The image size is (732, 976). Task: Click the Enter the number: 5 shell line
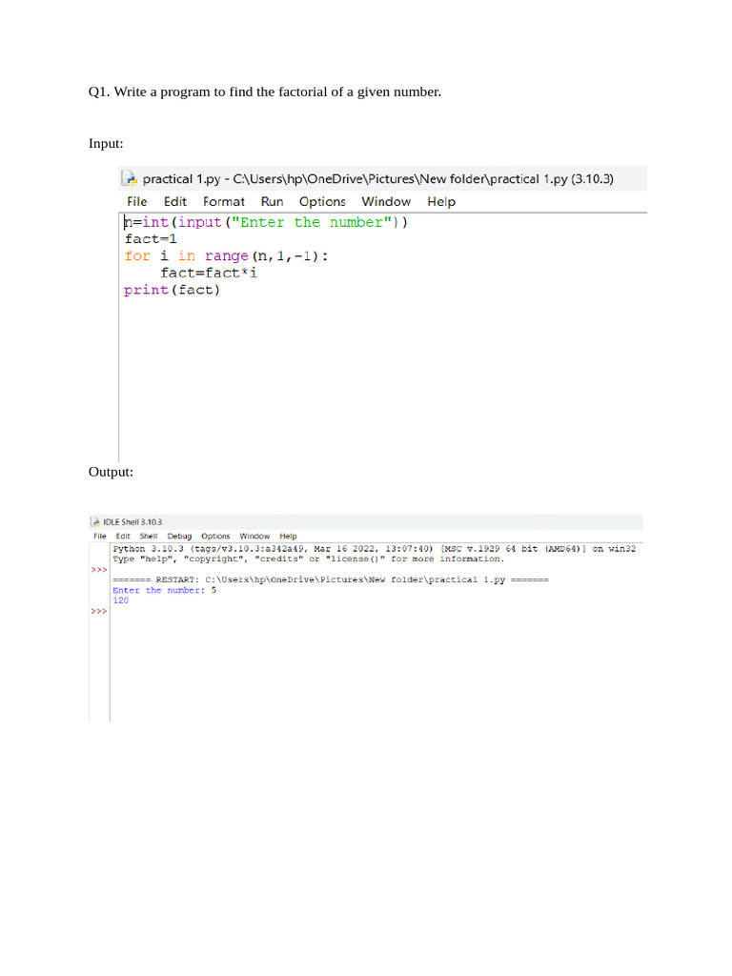(164, 590)
